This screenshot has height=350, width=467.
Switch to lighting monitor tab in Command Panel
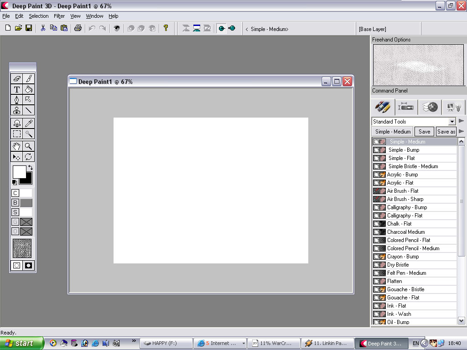(x=454, y=107)
